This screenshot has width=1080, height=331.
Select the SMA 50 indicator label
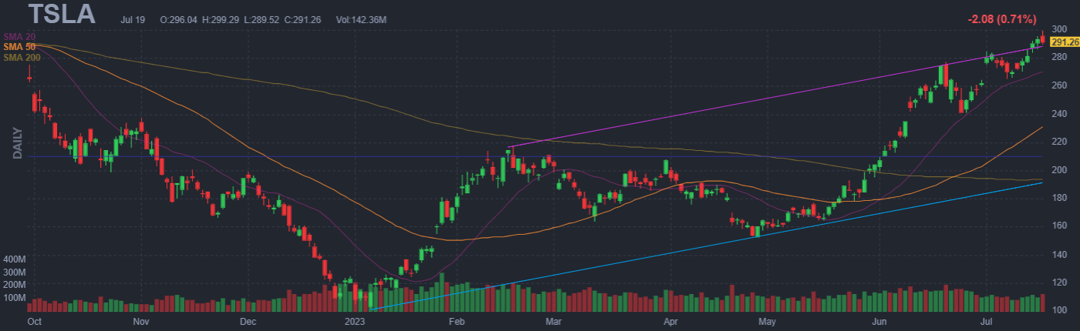pyautogui.click(x=18, y=46)
